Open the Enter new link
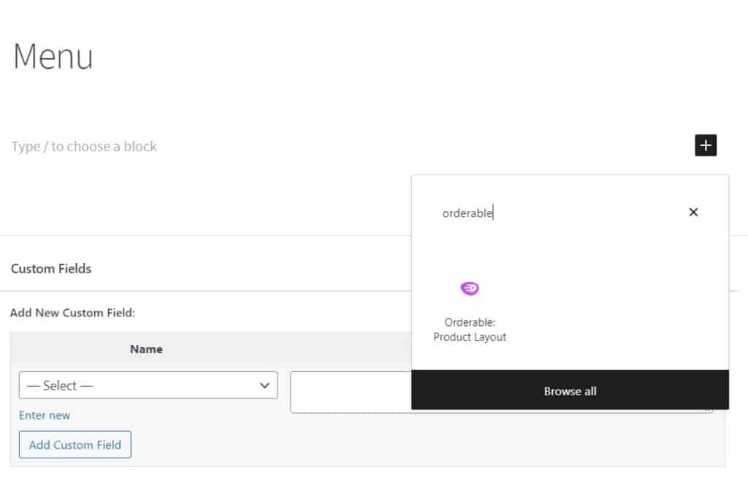This screenshot has height=478, width=748. click(45, 415)
